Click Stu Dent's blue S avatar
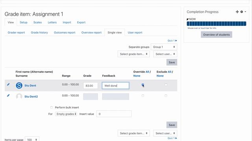 pyautogui.click(x=19, y=85)
